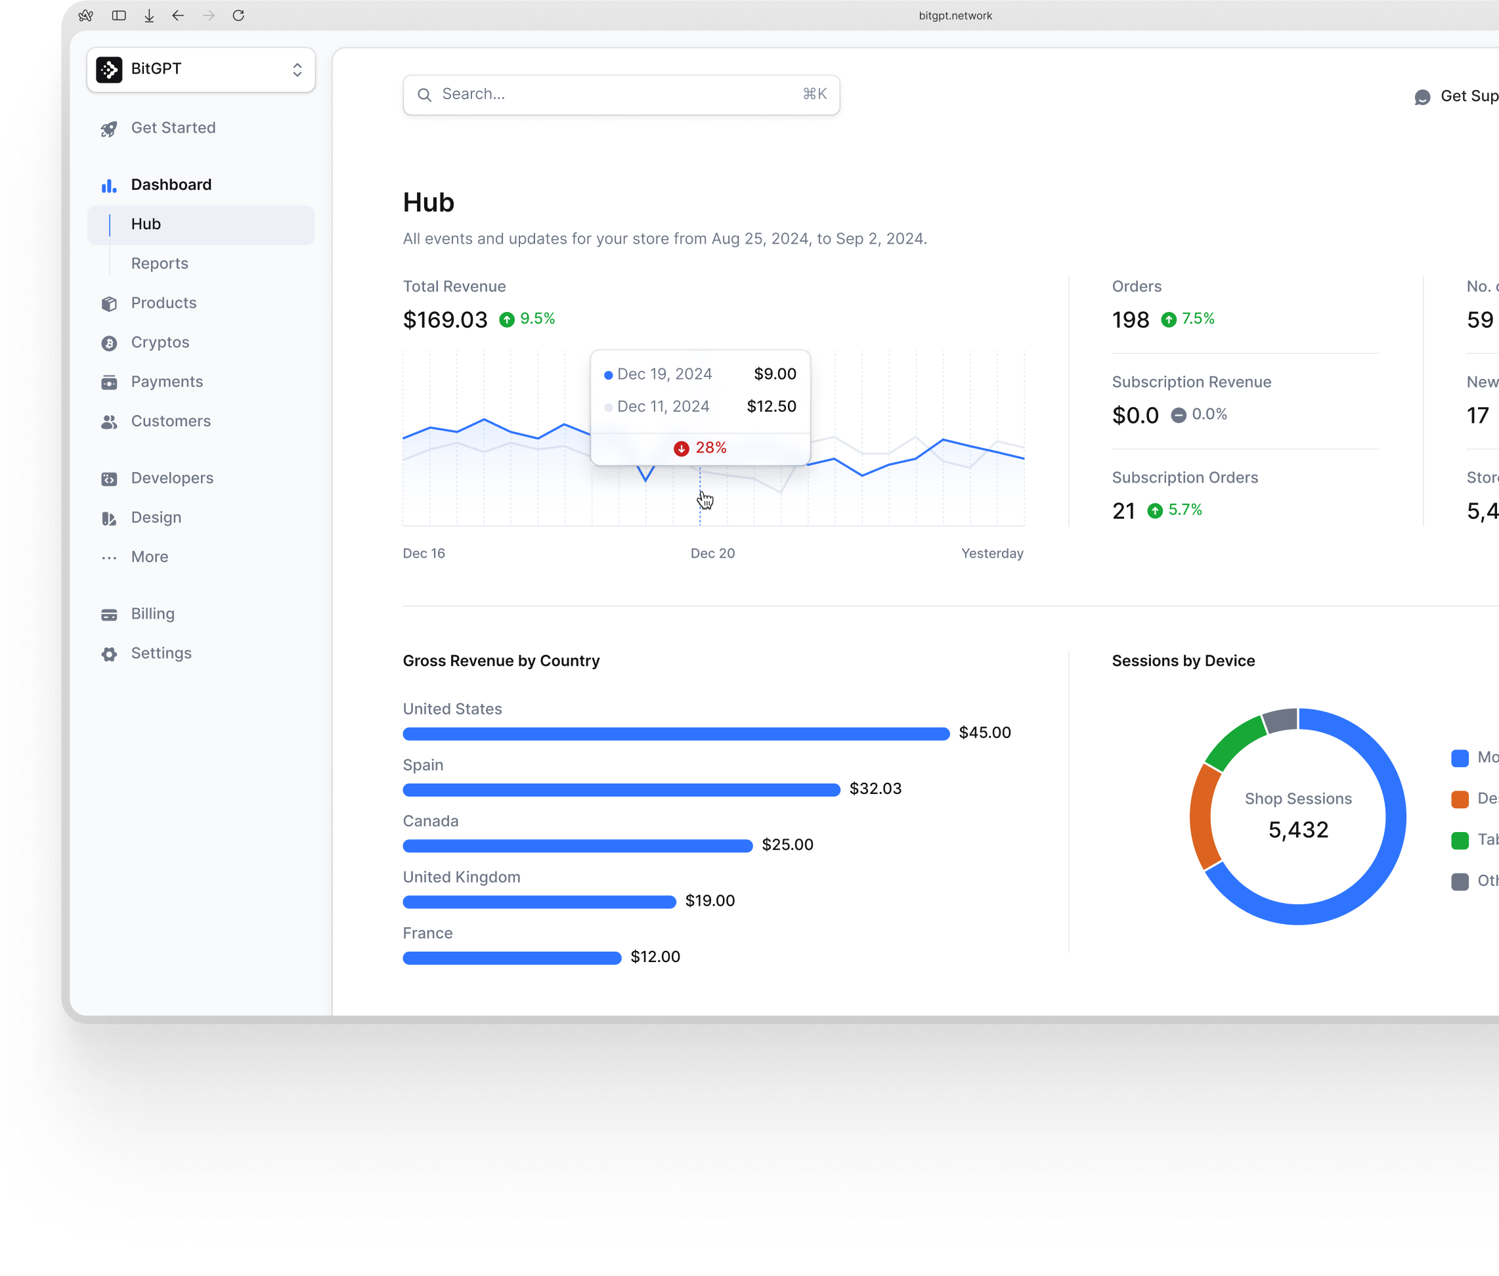The width and height of the screenshot is (1499, 1276).
Task: Open the Products section in the sidebar
Action: (x=163, y=302)
